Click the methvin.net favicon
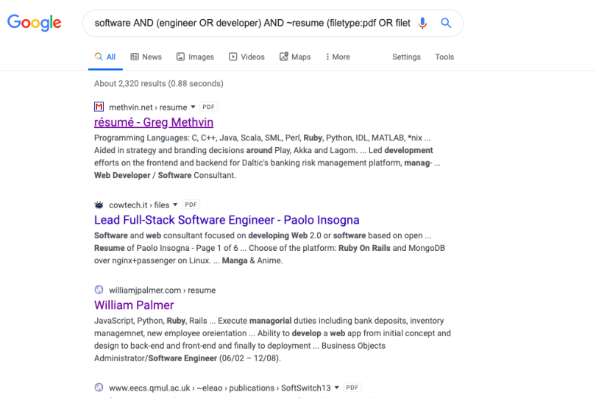Image resolution: width=596 pixels, height=398 pixels. coord(99,107)
